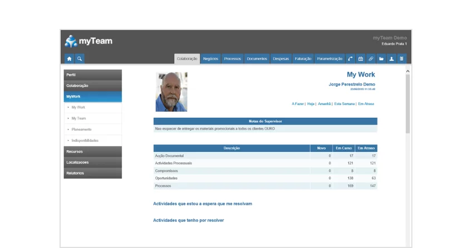Click the Em Atraso filter link
The width and height of the screenshot is (472, 248).
click(366, 103)
